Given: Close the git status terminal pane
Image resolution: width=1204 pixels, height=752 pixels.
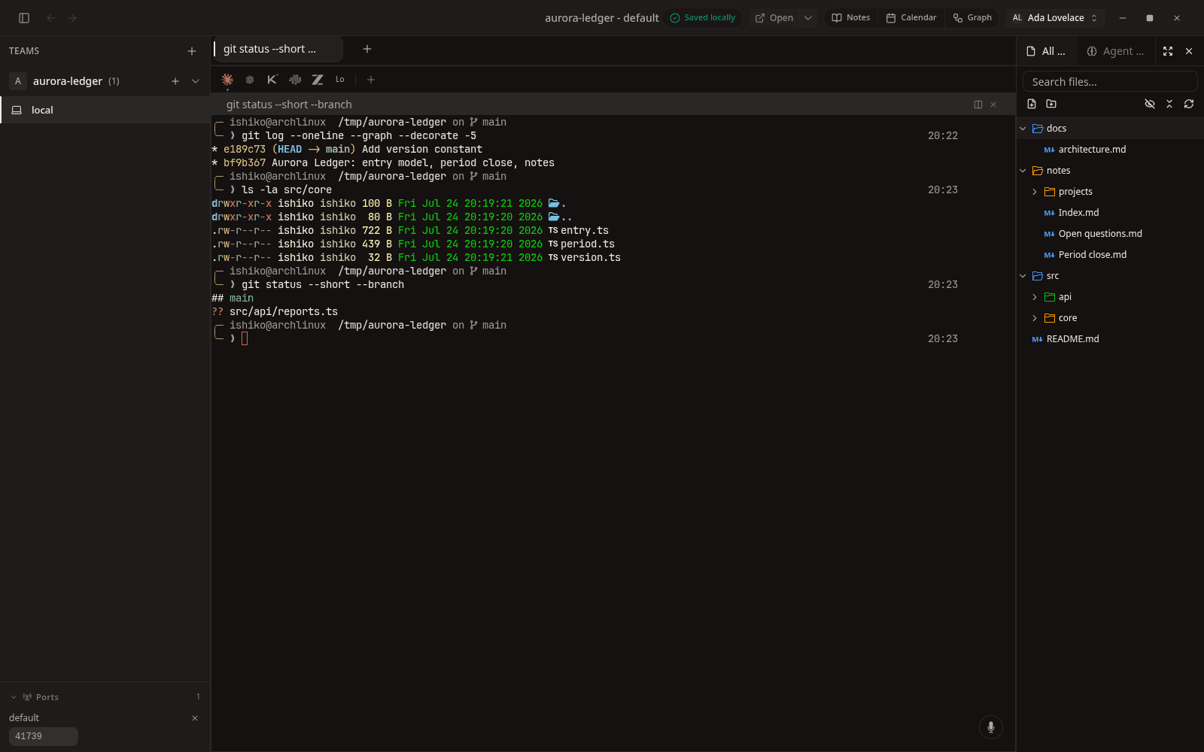Looking at the screenshot, I should 993,105.
